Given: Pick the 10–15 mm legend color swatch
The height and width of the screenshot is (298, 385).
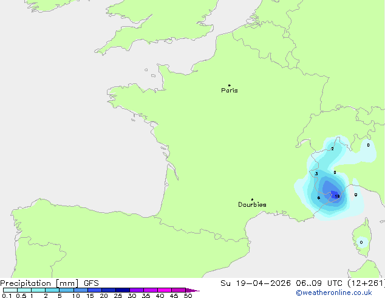Looking at the screenshot, I should tap(81, 290).
